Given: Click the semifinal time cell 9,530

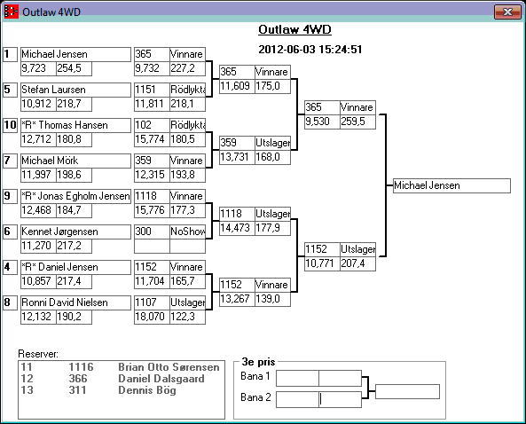Looking at the screenshot, I should (x=322, y=122).
